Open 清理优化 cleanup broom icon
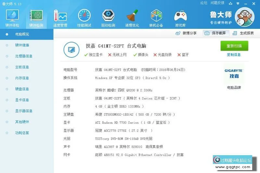This screenshot has height=173, width=260. point(132,18)
